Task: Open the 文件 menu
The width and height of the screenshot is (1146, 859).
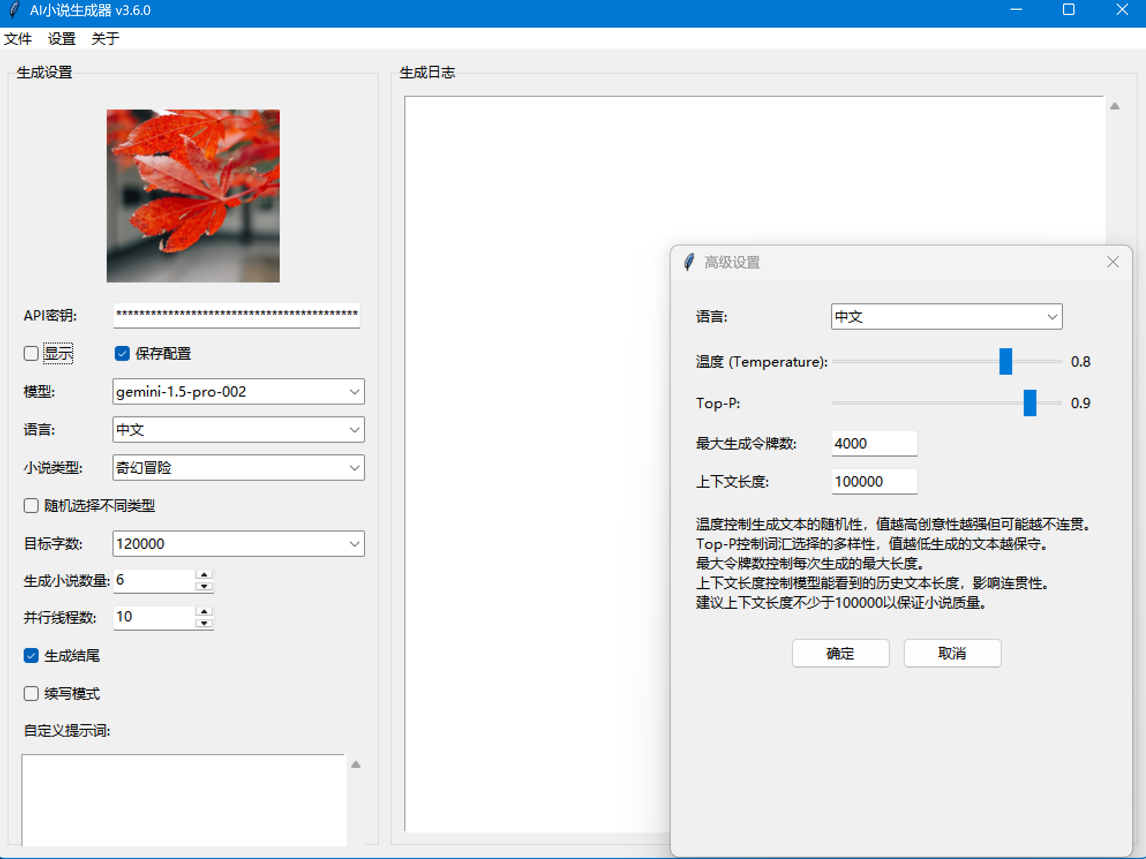Action: (18, 39)
